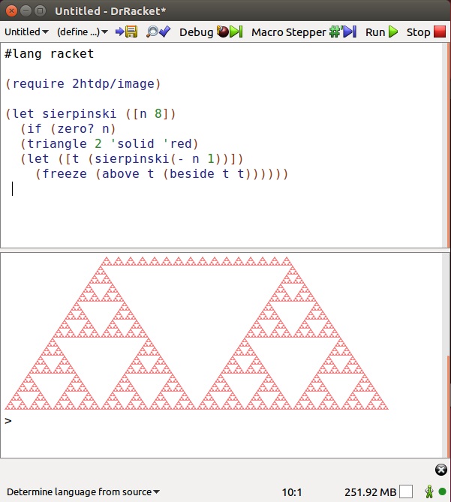Image resolution: width=451 pixels, height=502 pixels.
Task: Click the '(require 2htdp/image)' line
Action: coord(83,84)
